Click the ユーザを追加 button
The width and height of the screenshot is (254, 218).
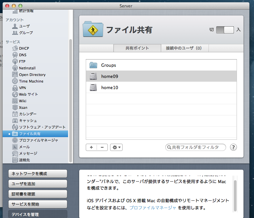(38, 184)
